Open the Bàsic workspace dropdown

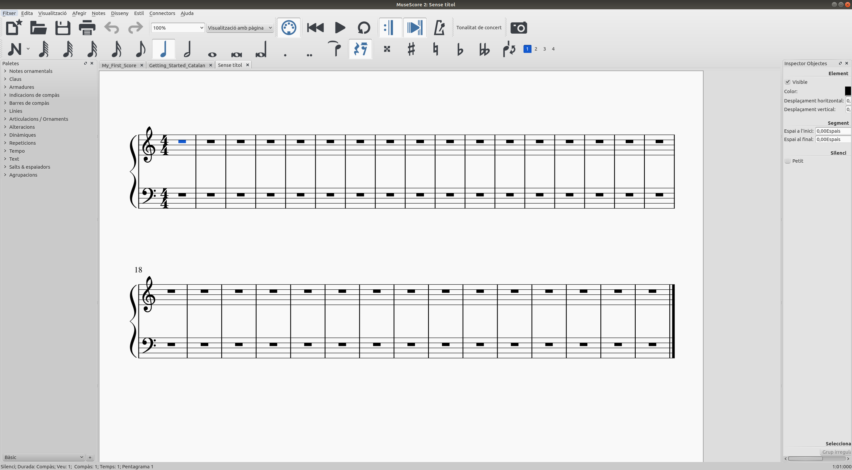click(44, 457)
